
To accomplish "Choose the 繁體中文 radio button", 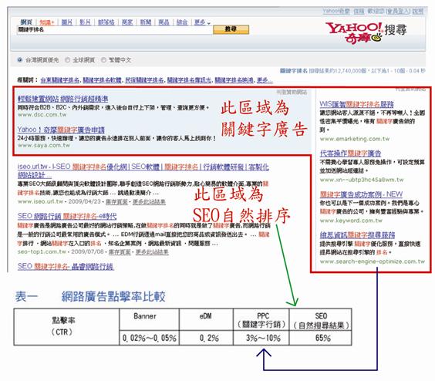I will (103, 59).
